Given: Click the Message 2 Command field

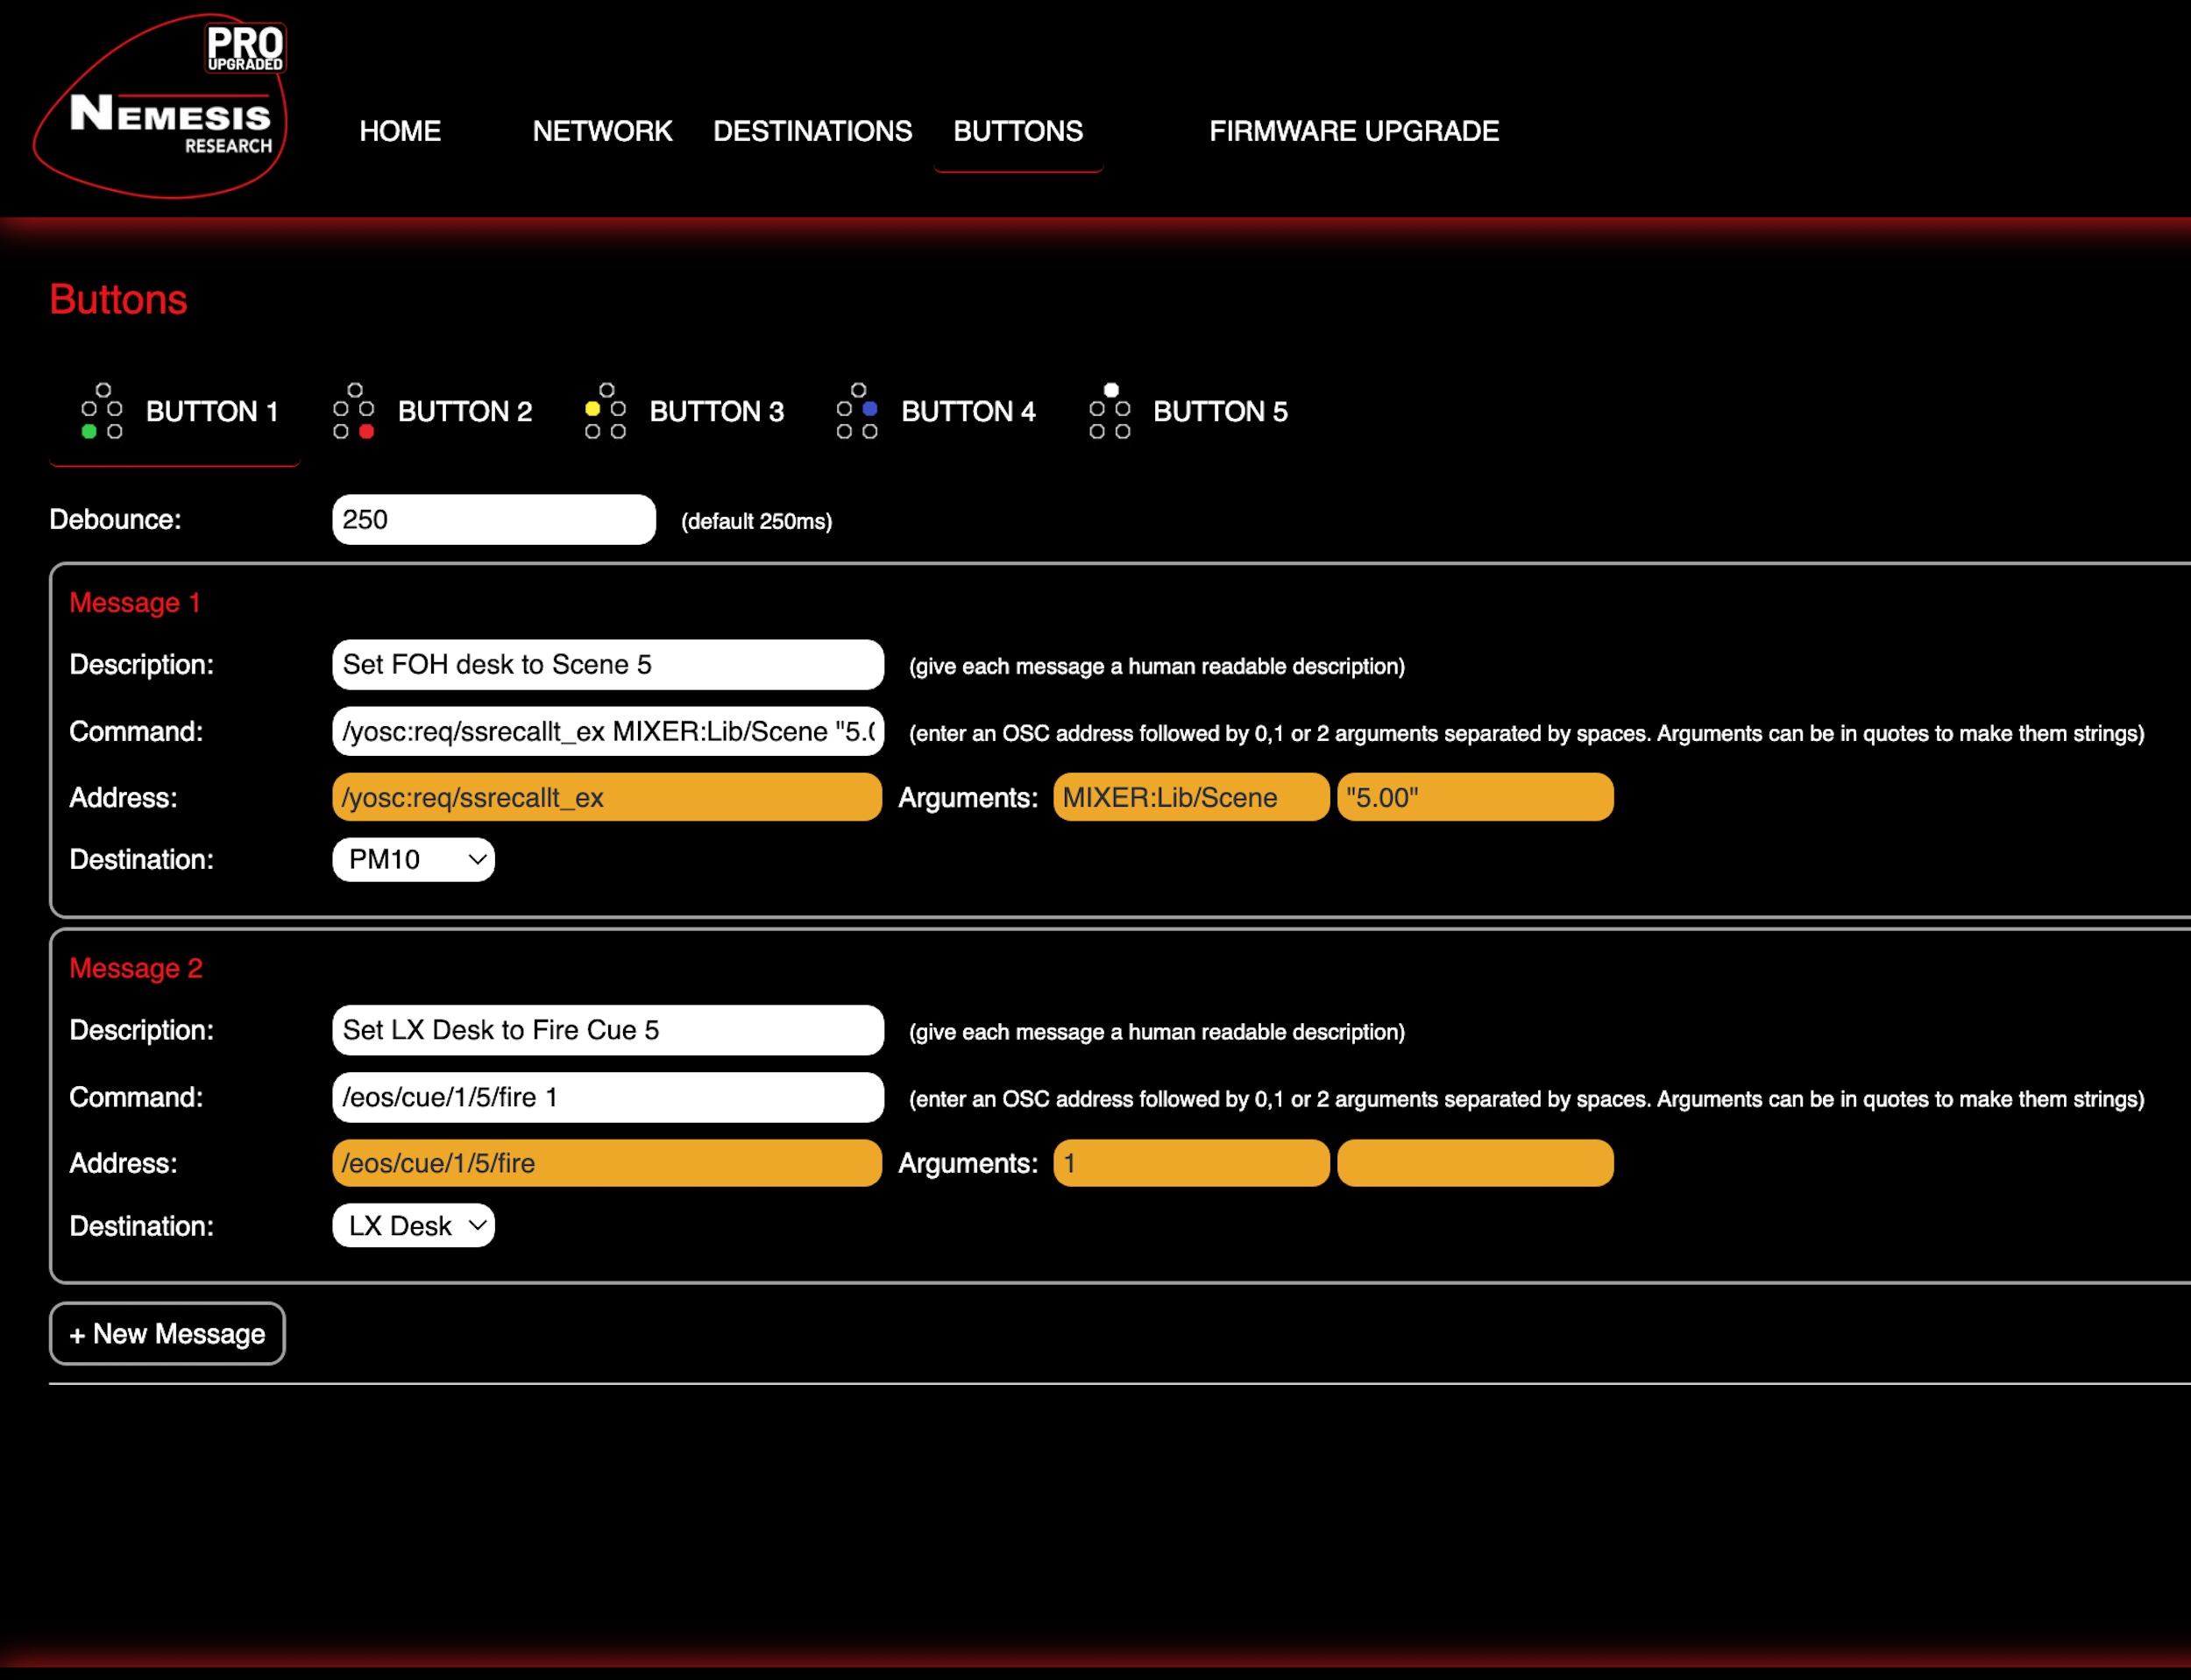Looking at the screenshot, I should pyautogui.click(x=607, y=1098).
